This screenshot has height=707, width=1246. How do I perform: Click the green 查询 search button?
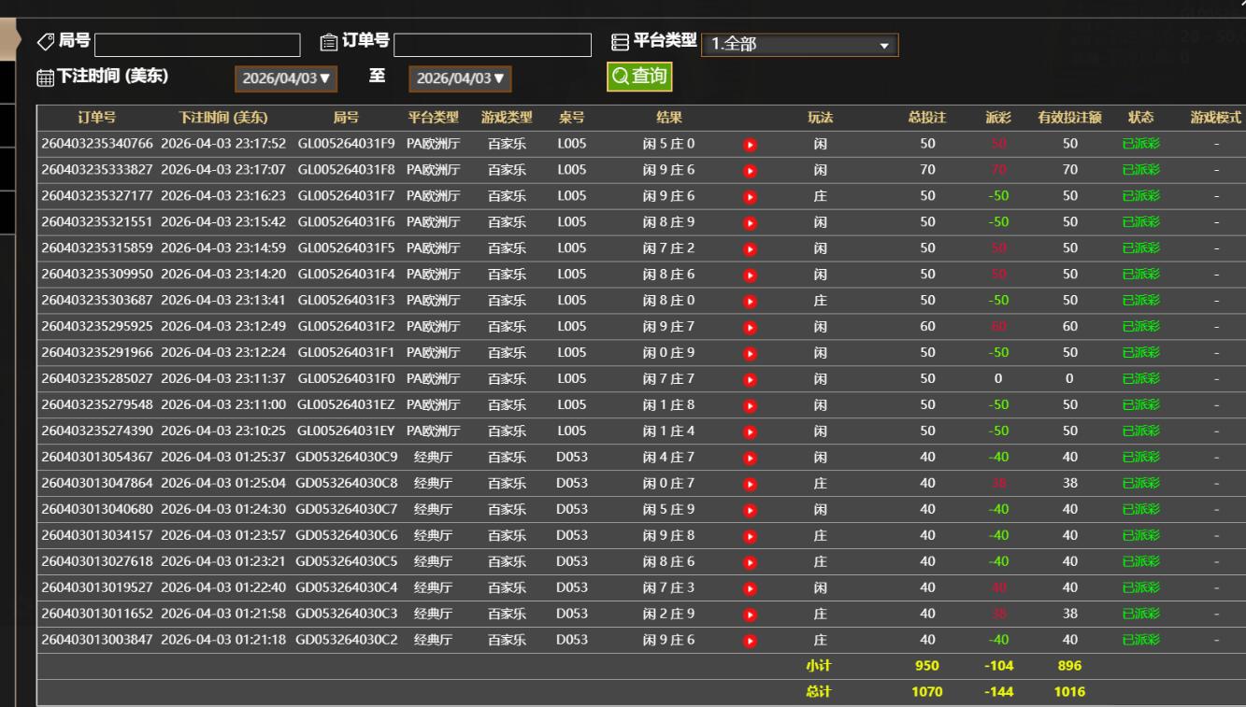[x=639, y=77]
